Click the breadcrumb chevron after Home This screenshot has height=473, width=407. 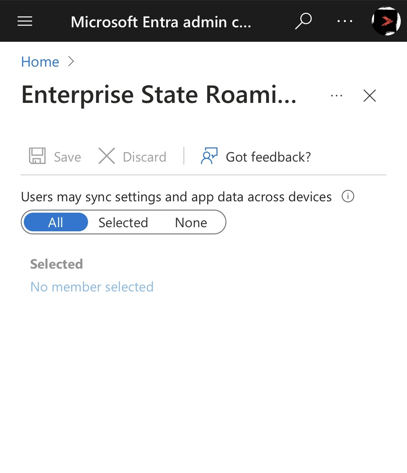tap(71, 61)
